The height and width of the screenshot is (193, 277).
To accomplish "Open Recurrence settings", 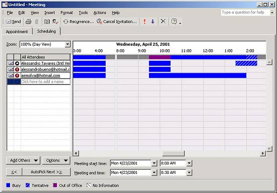I will pyautogui.click(x=79, y=22).
